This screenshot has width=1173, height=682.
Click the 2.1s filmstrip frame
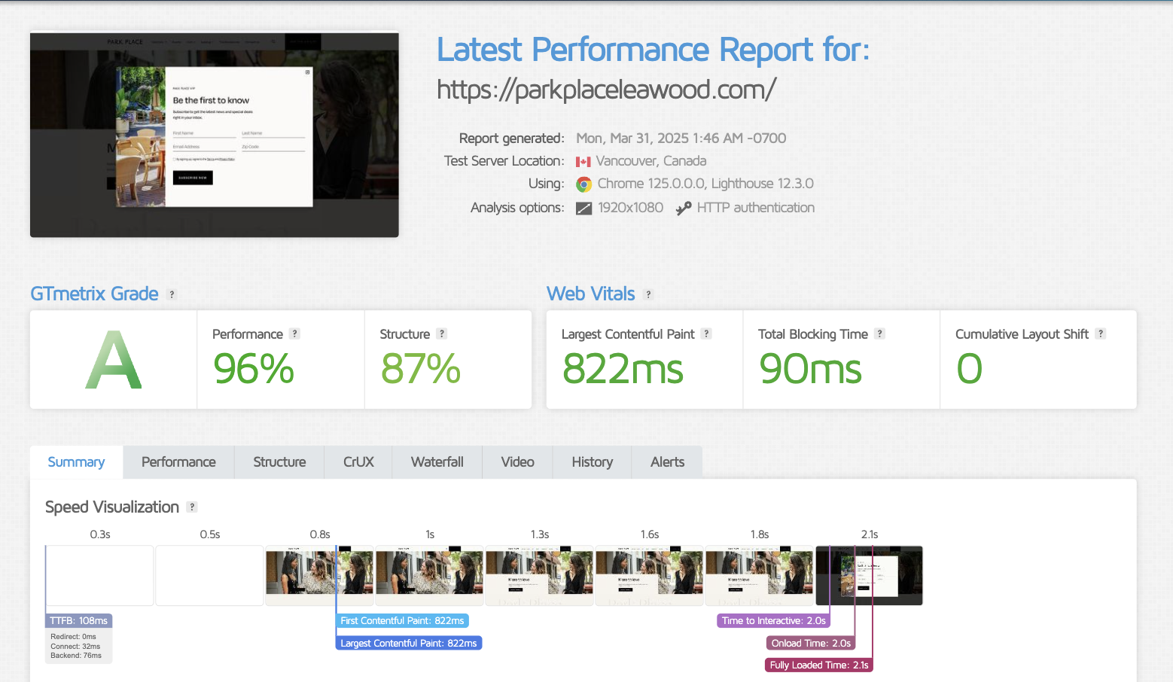[869, 576]
